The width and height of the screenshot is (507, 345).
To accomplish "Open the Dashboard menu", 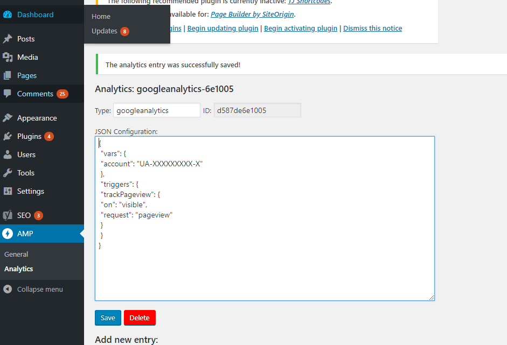I will [42, 15].
